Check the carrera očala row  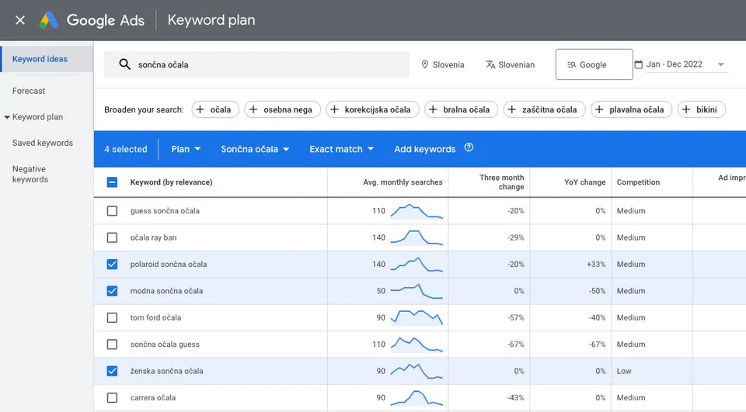[x=112, y=397]
